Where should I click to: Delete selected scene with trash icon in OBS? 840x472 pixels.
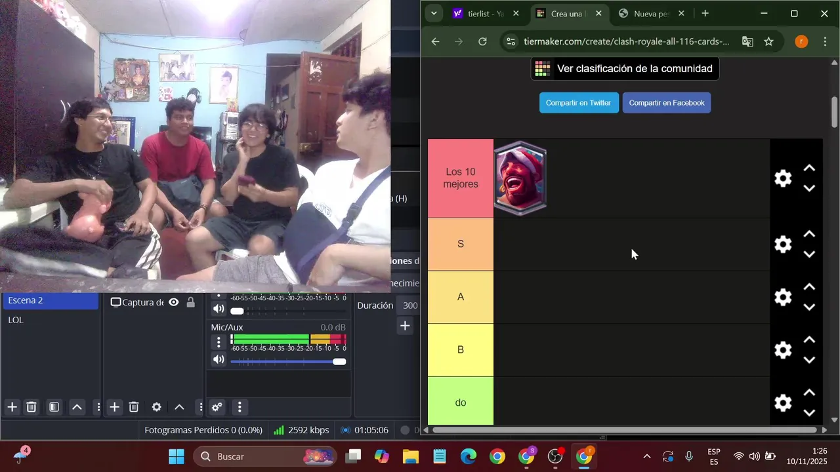tap(31, 407)
